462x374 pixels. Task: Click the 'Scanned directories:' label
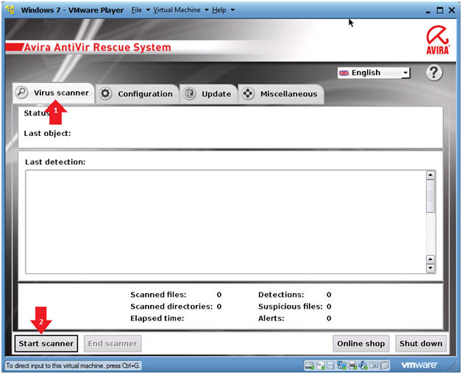(x=171, y=306)
